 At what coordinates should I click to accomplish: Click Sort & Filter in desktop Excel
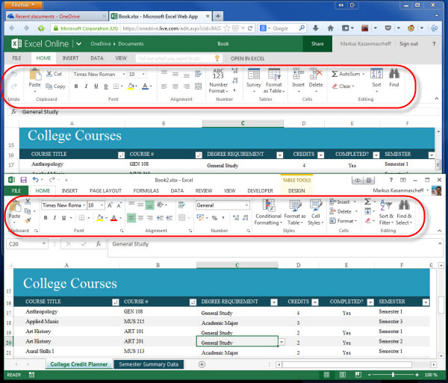click(386, 212)
